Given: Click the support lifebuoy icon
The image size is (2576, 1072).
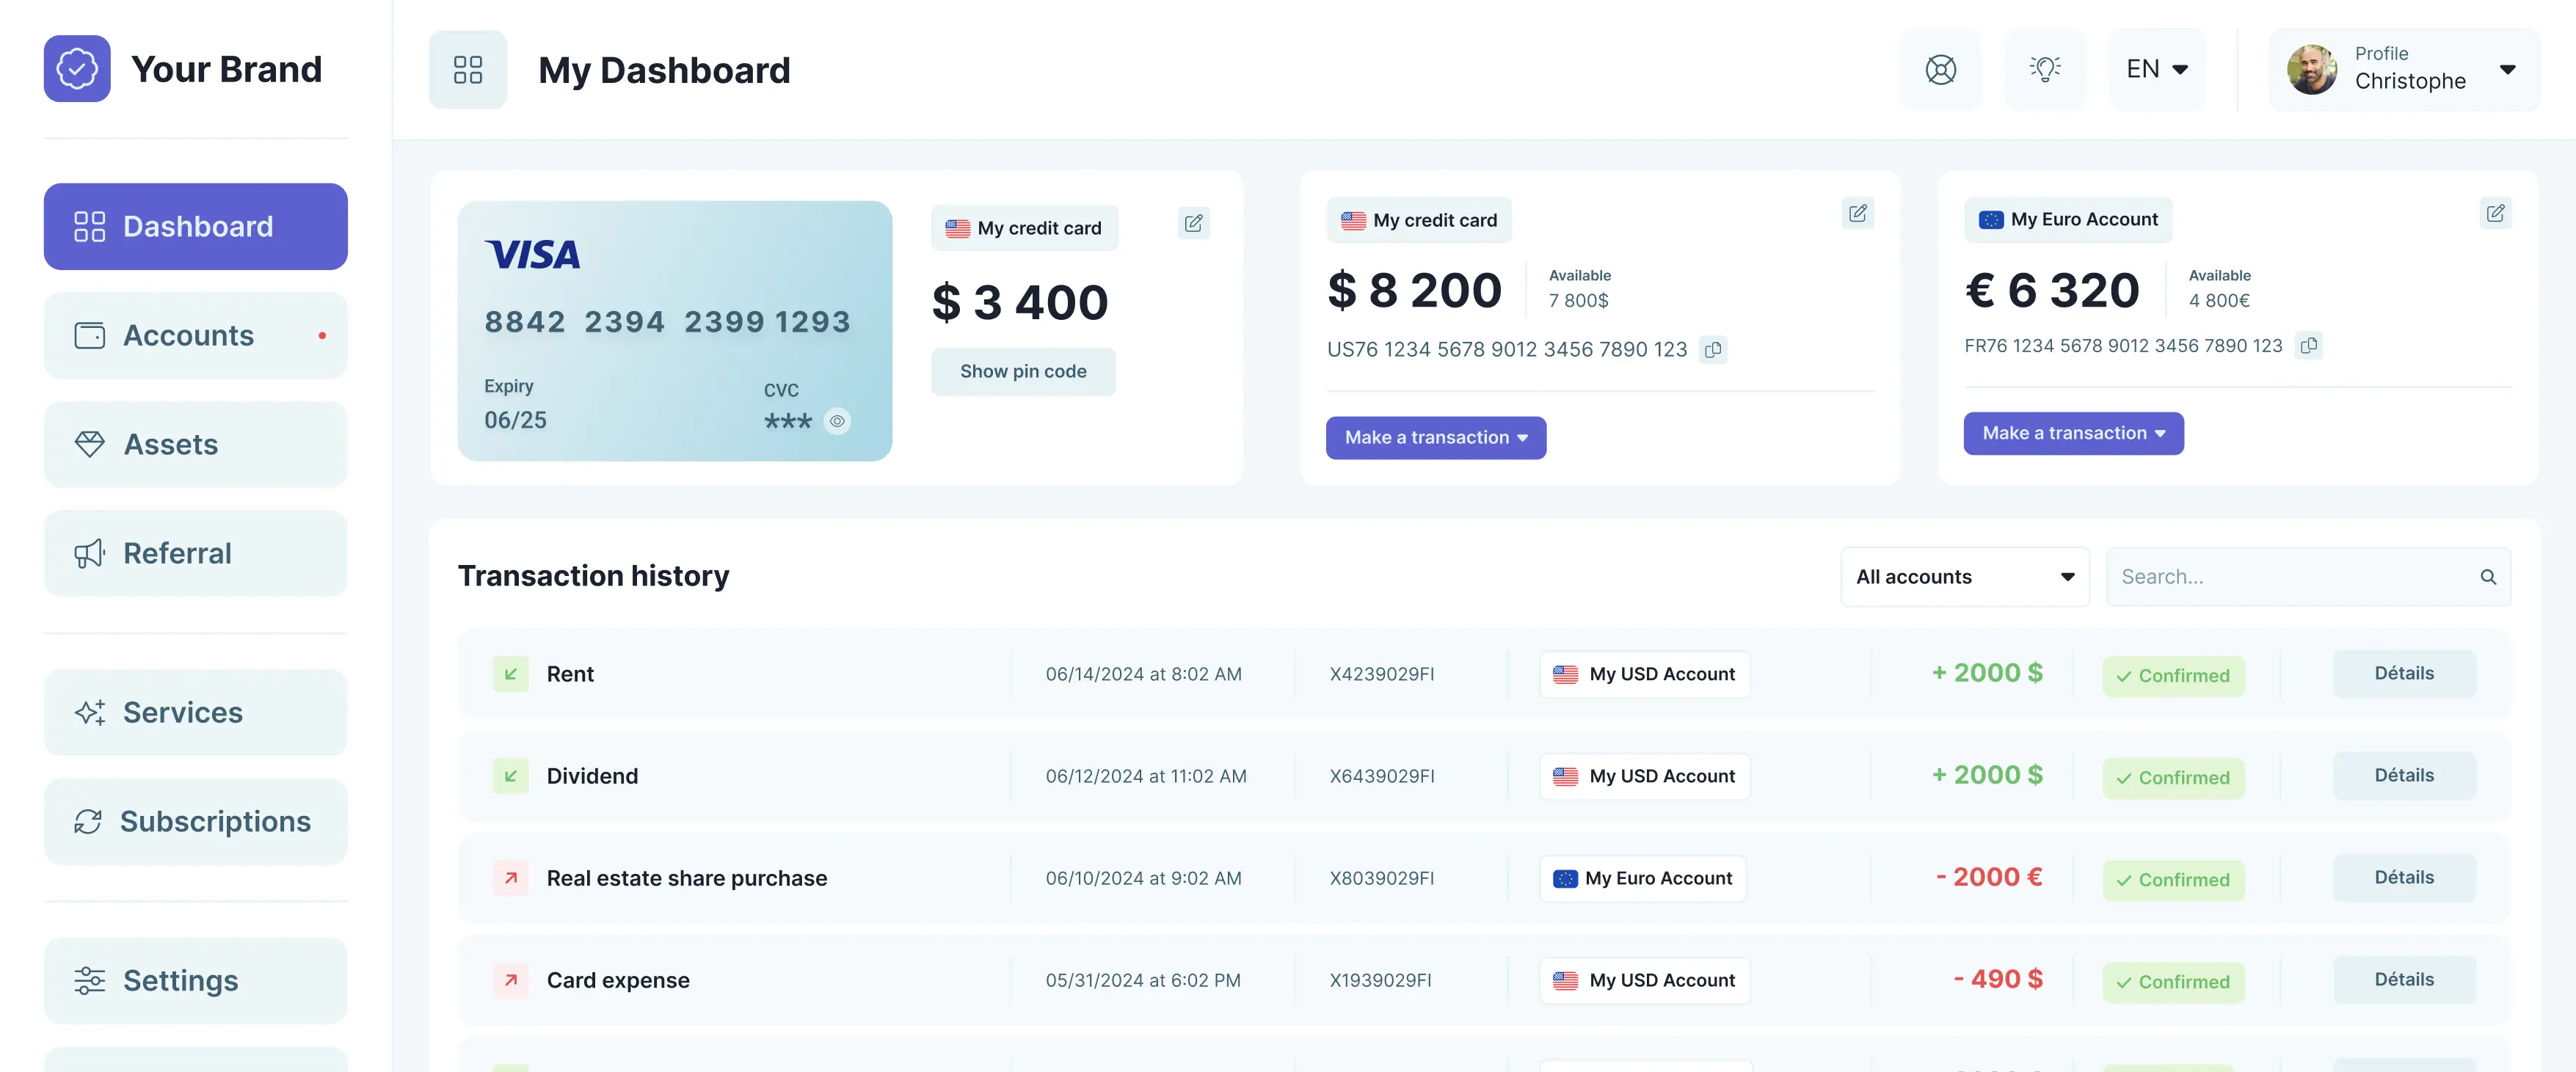Looking at the screenshot, I should [1940, 69].
